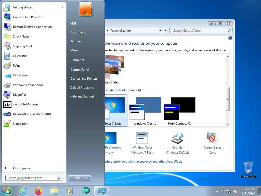Click Show desktop button
Viewport: 261px width, 196px height.
(x=259, y=191)
